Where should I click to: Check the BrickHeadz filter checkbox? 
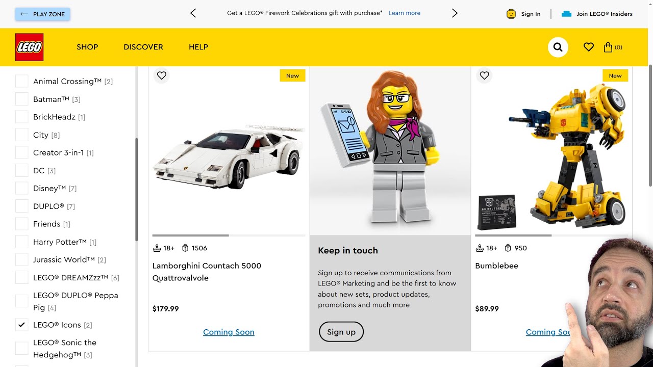point(21,117)
